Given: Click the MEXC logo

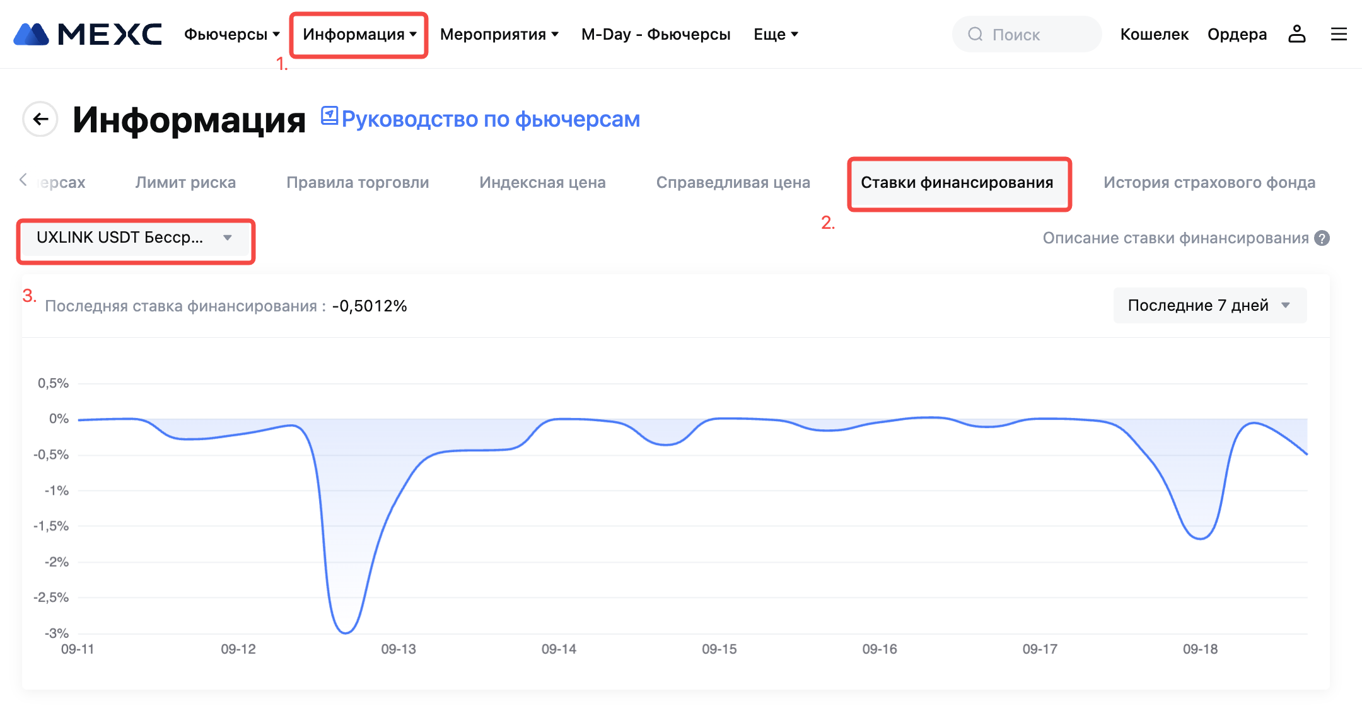Looking at the screenshot, I should [x=88, y=34].
